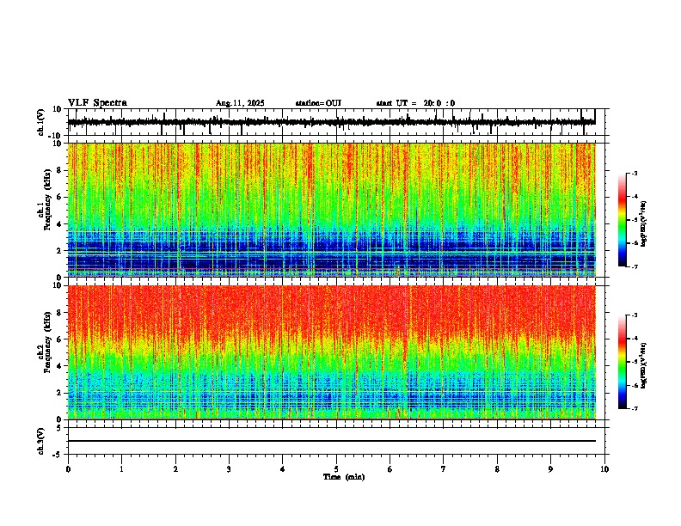Click the "-7" label on ch.2 color bar
Screen dimensions: 681x526
pyautogui.click(x=635, y=408)
